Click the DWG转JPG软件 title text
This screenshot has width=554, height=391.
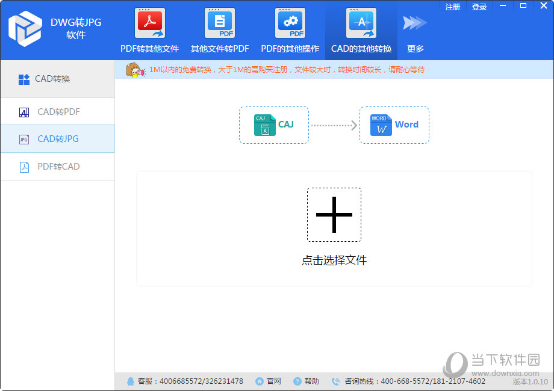pos(76,29)
